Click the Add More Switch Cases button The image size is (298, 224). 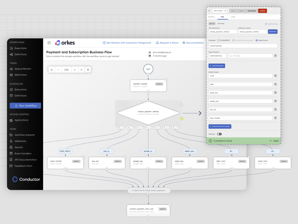tap(220, 126)
